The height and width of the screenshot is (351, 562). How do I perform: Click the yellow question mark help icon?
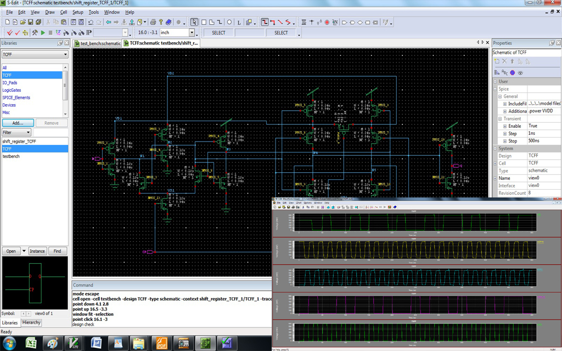161,22
